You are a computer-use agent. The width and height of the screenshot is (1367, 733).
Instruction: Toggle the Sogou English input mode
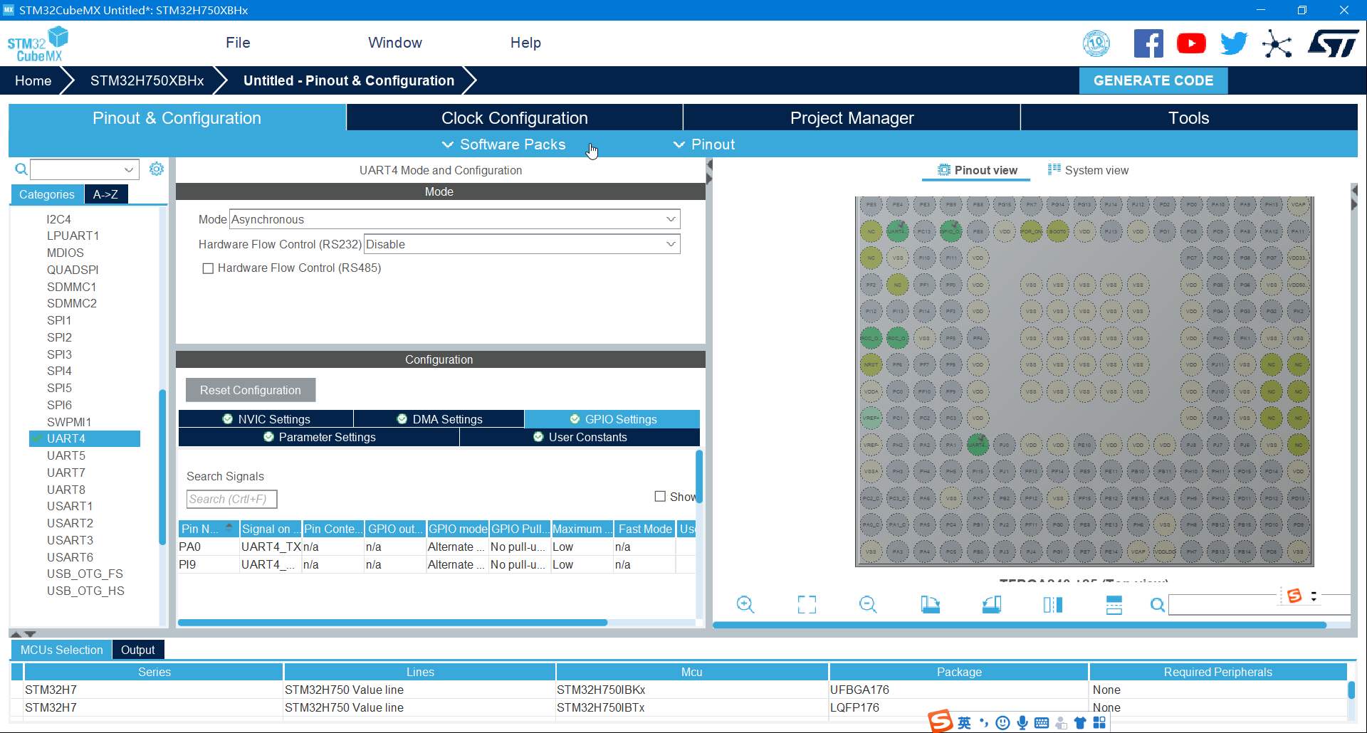964,723
